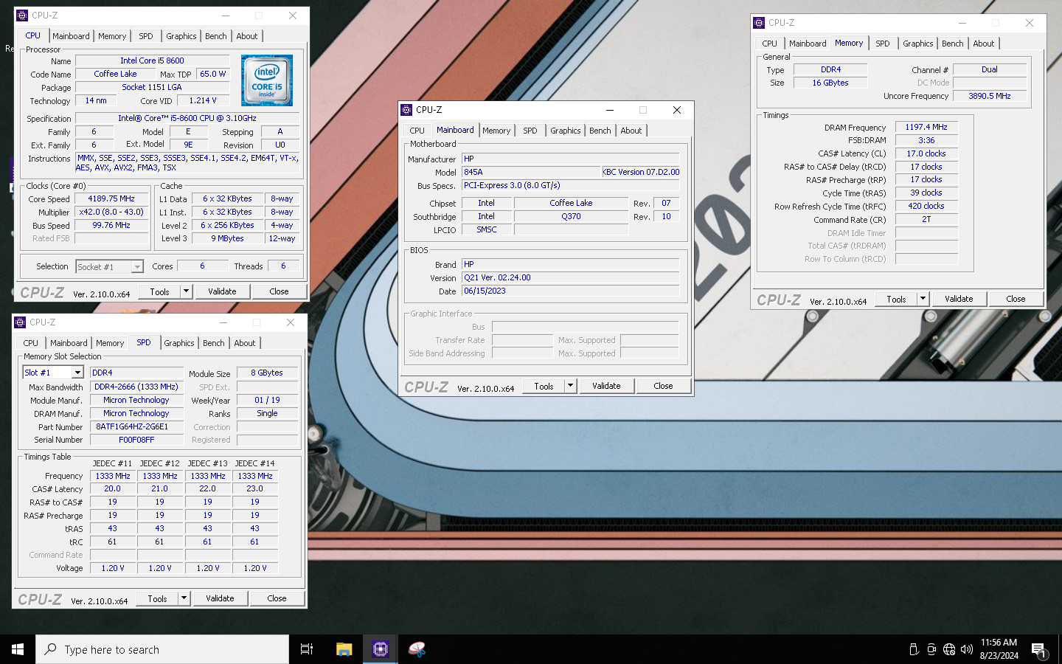Click the Core Speed 4189.75 MHz value
This screenshot has height=664, width=1062.
(111, 198)
